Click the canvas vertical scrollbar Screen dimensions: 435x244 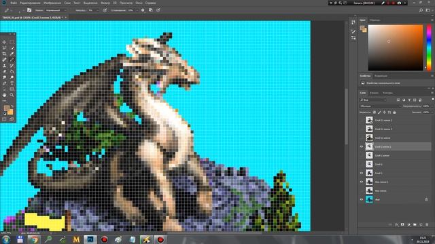coord(347,116)
